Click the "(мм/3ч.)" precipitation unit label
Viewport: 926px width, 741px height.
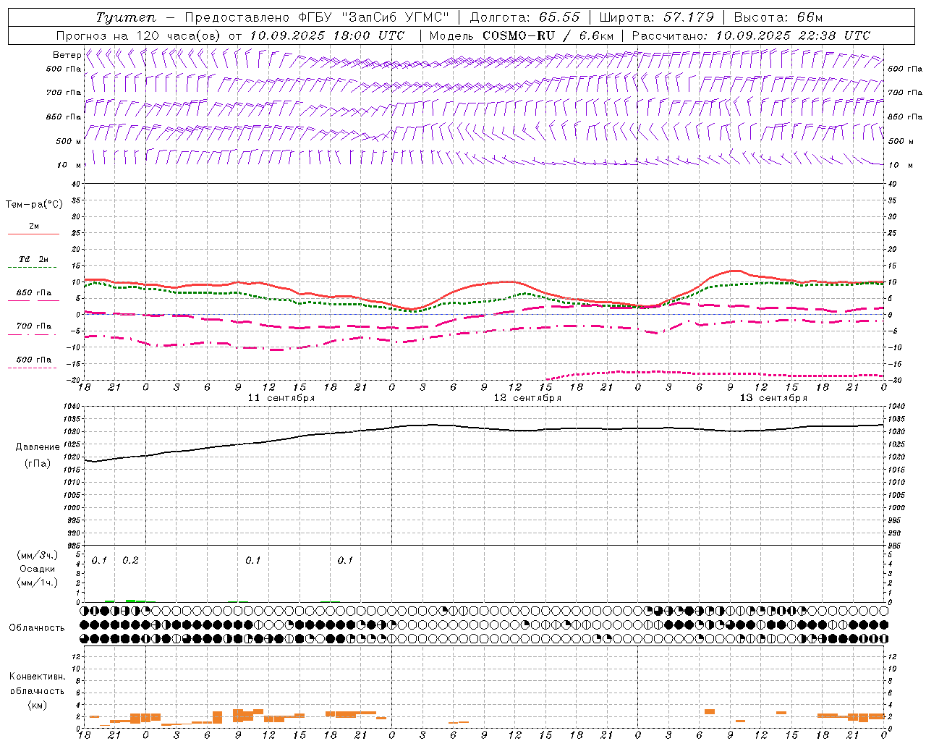coord(38,555)
